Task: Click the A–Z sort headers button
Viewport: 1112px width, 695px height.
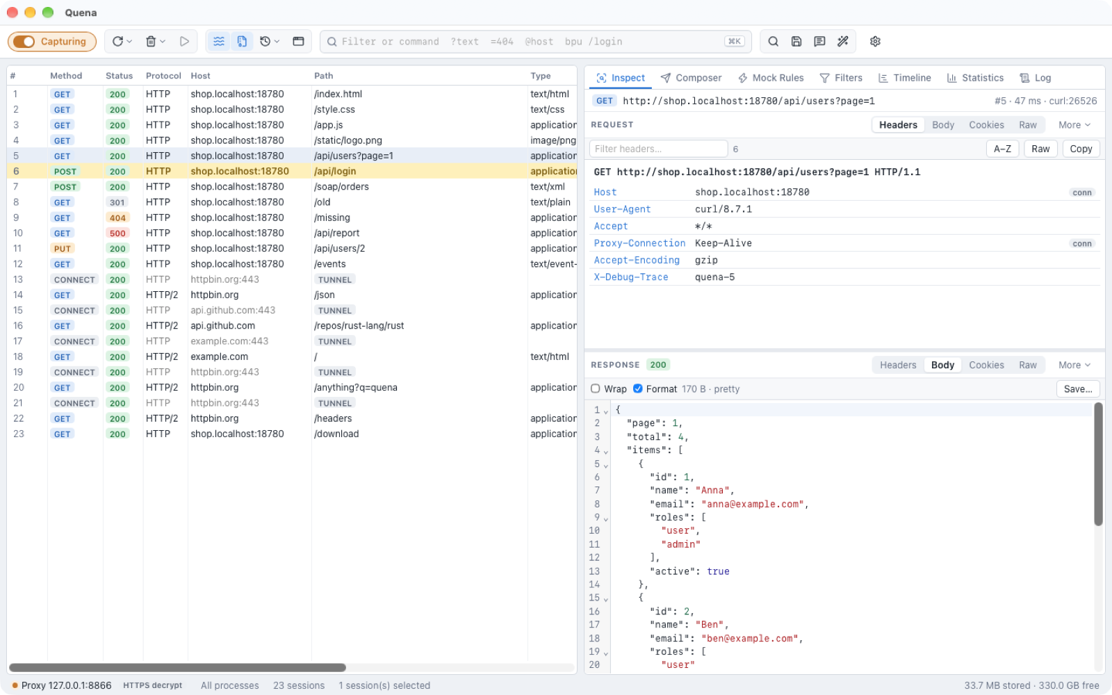Action: click(x=1002, y=149)
